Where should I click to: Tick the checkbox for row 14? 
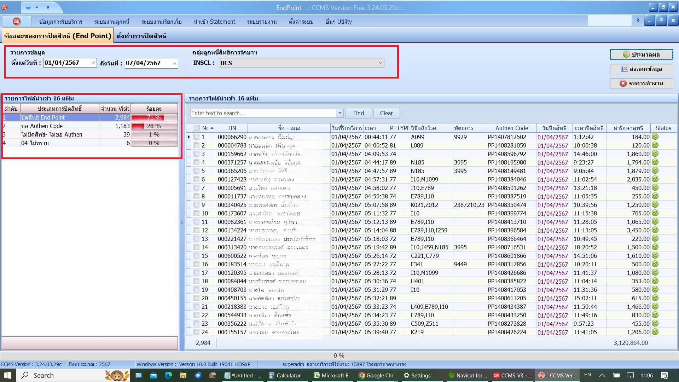pyautogui.click(x=197, y=247)
